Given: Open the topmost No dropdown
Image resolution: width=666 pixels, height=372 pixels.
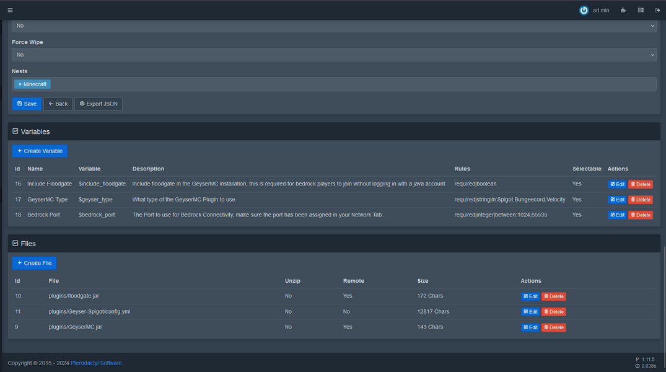Looking at the screenshot, I should (333, 25).
